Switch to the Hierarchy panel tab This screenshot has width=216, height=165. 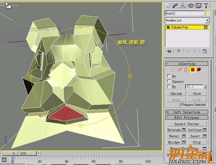(x=183, y=5)
